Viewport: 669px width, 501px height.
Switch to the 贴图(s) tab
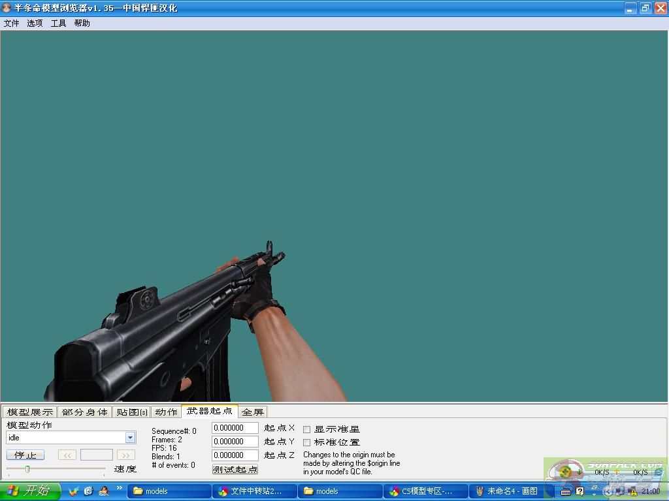point(131,412)
